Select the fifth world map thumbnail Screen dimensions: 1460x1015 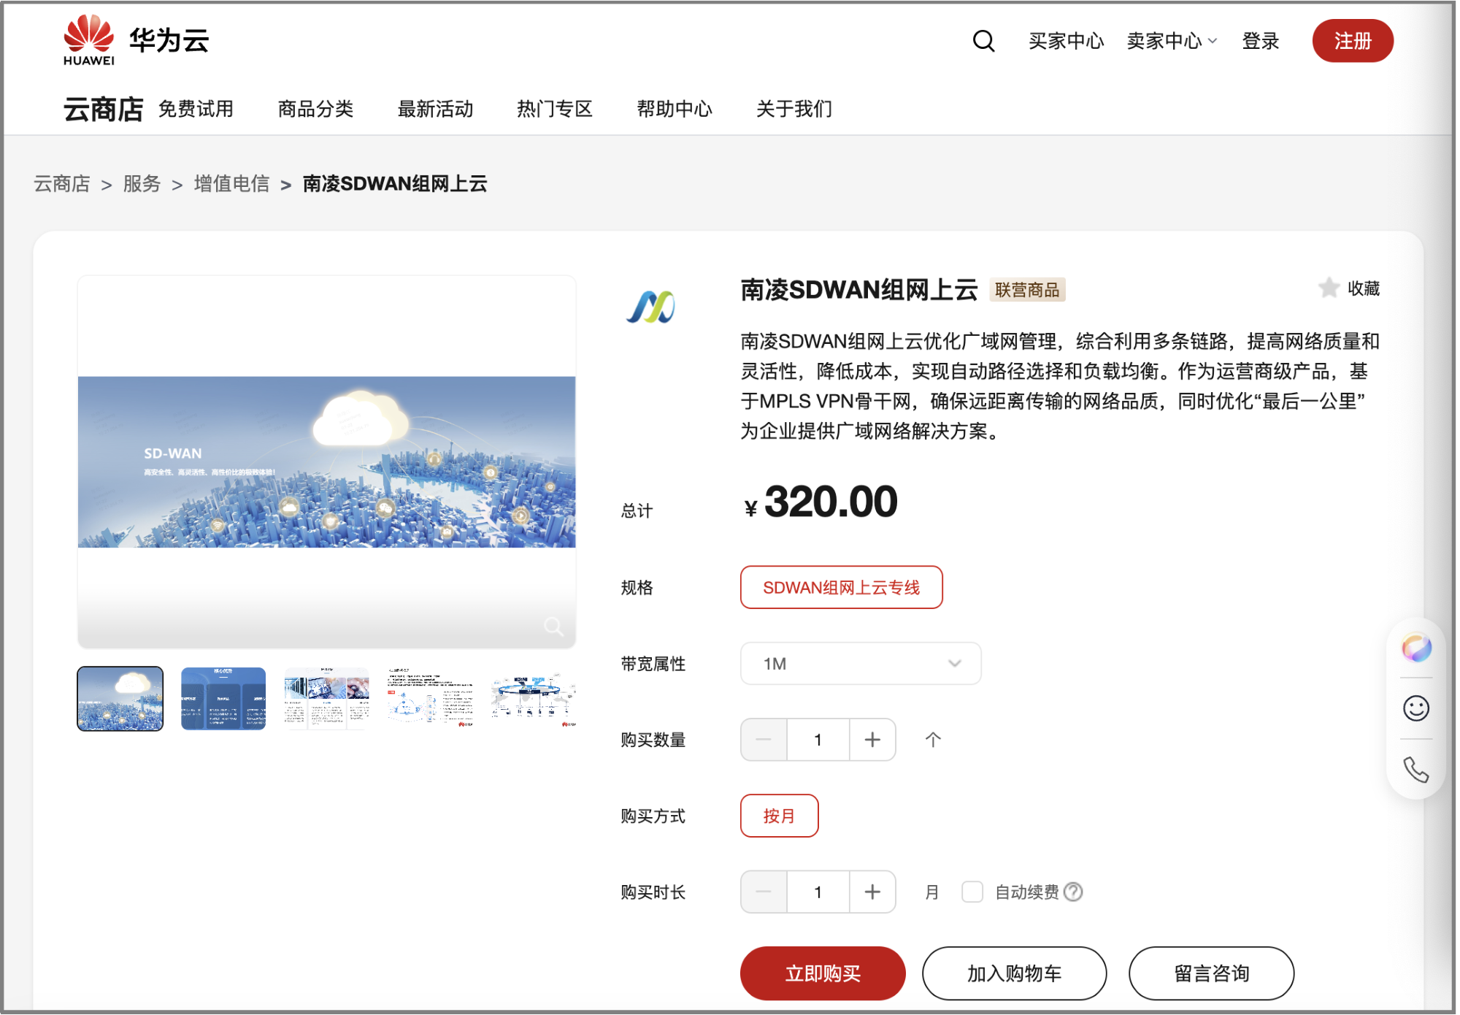[534, 698]
